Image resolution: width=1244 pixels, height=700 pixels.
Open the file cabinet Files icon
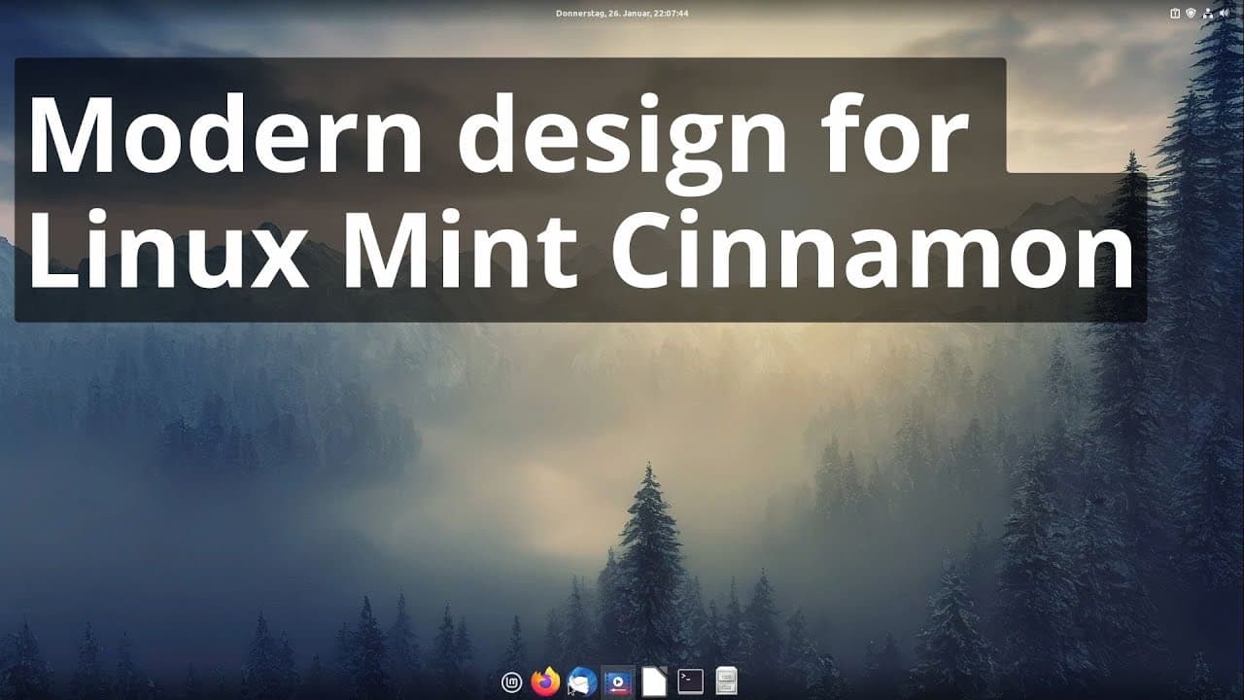pyautogui.click(x=726, y=682)
